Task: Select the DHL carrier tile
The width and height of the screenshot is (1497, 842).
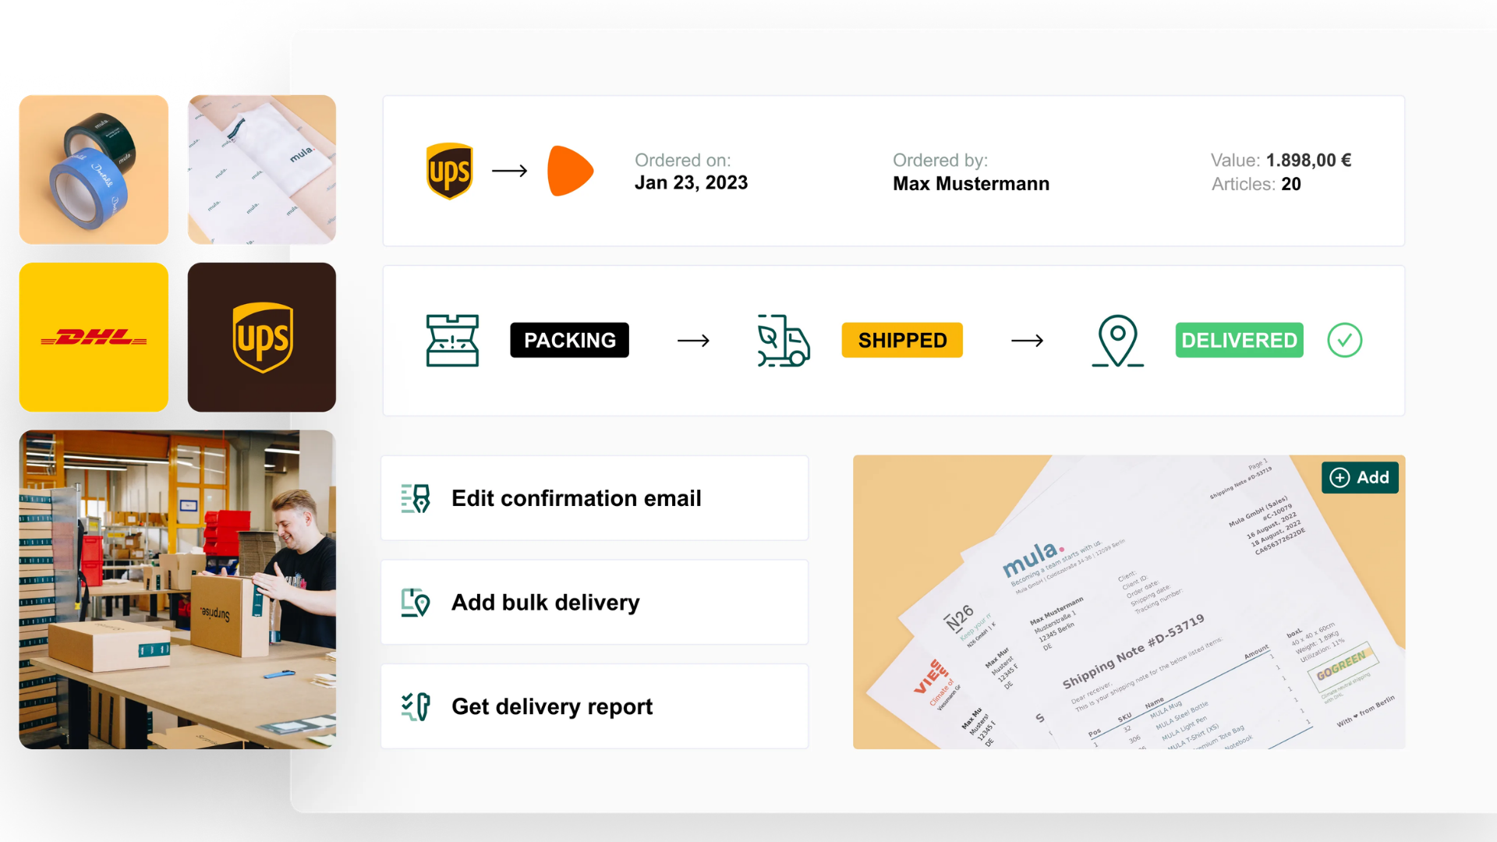Action: 94,337
